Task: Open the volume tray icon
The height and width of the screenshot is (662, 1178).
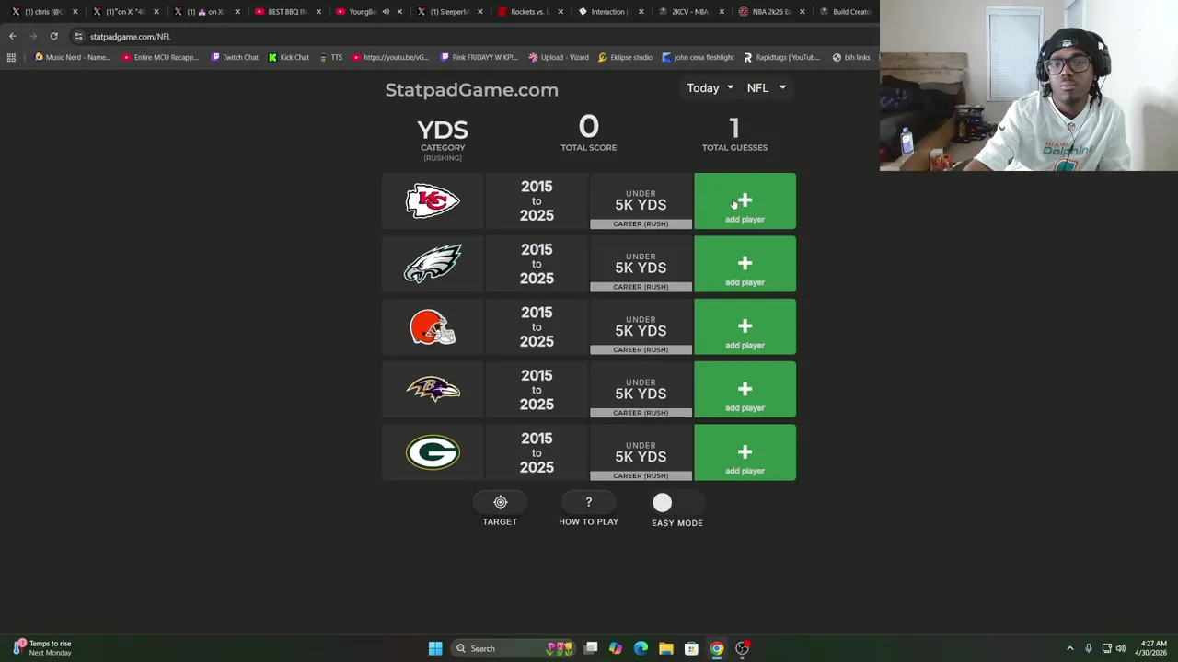Action: pyautogui.click(x=1121, y=648)
